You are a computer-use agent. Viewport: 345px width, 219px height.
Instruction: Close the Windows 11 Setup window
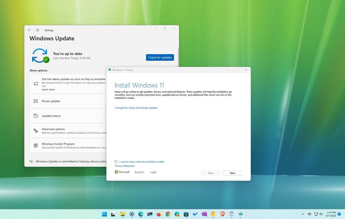pyautogui.click(x=246, y=70)
